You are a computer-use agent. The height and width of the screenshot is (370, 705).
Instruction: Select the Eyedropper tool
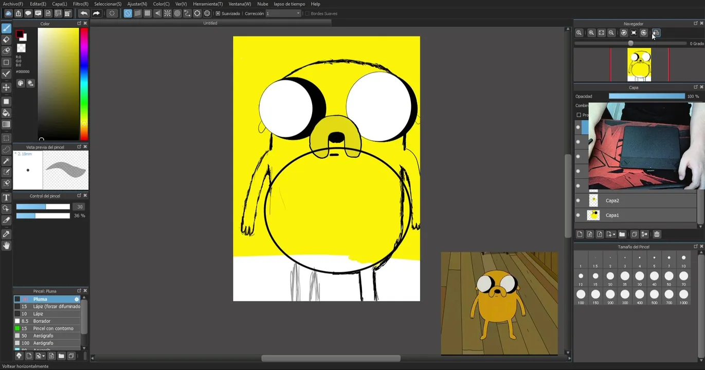6,234
